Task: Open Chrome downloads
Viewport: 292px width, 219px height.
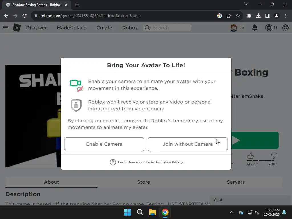Action: [258, 16]
